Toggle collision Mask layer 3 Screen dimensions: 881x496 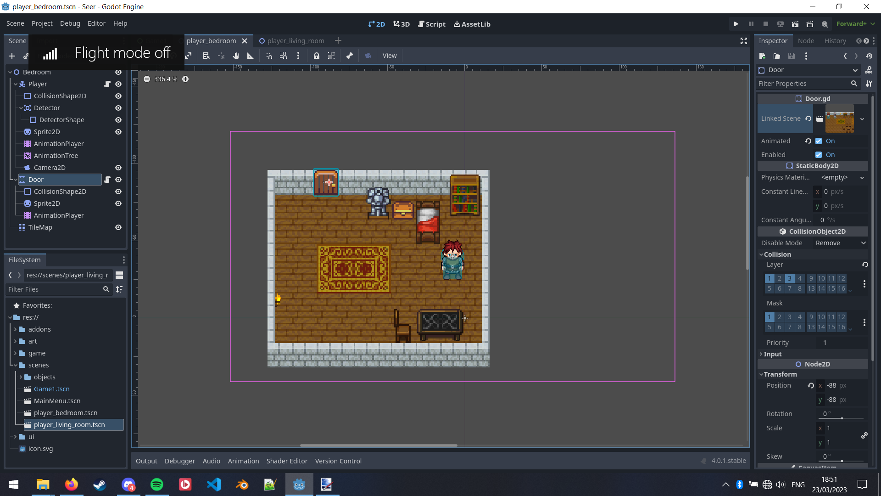[x=789, y=317]
